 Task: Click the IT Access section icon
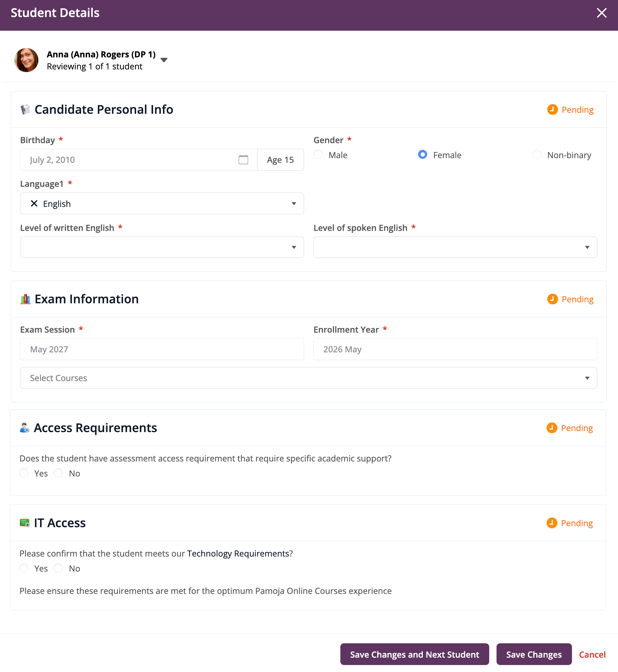click(x=25, y=523)
